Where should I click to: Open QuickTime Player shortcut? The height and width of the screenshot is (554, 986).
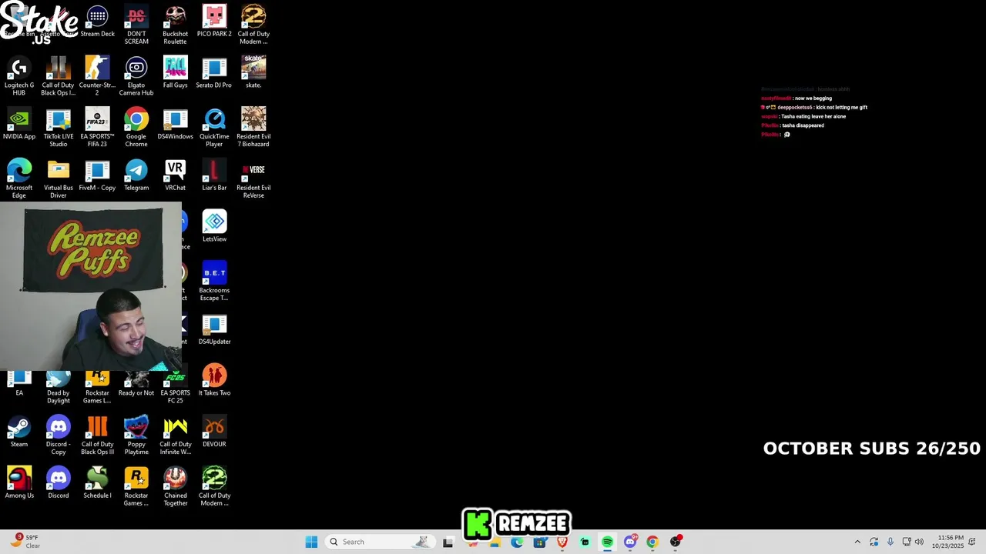pyautogui.click(x=214, y=128)
